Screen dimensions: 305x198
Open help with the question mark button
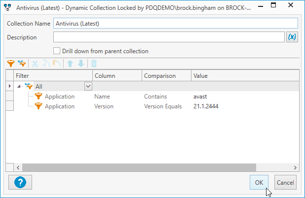pyautogui.click(x=20, y=182)
